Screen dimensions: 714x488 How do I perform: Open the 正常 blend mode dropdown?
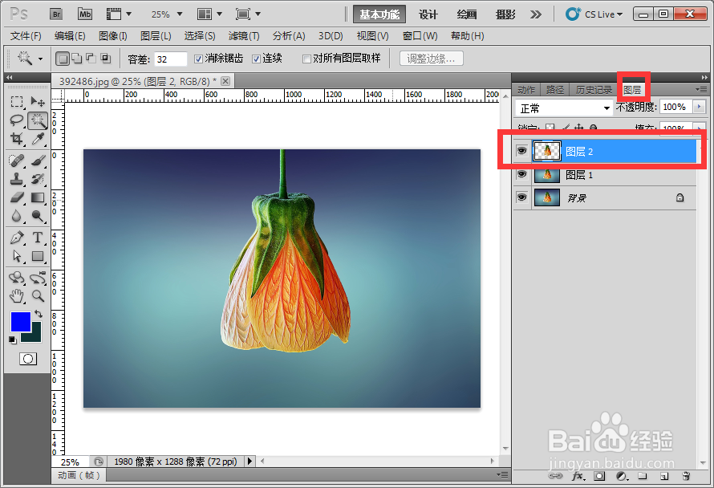pos(564,108)
